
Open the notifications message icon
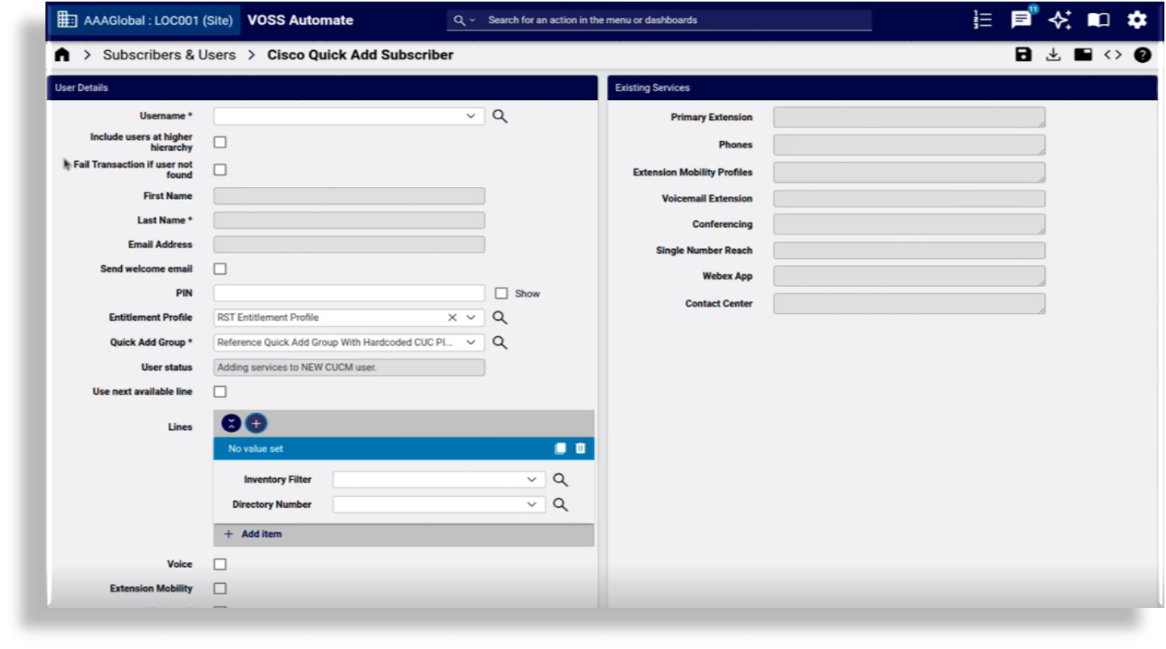[x=1022, y=20]
